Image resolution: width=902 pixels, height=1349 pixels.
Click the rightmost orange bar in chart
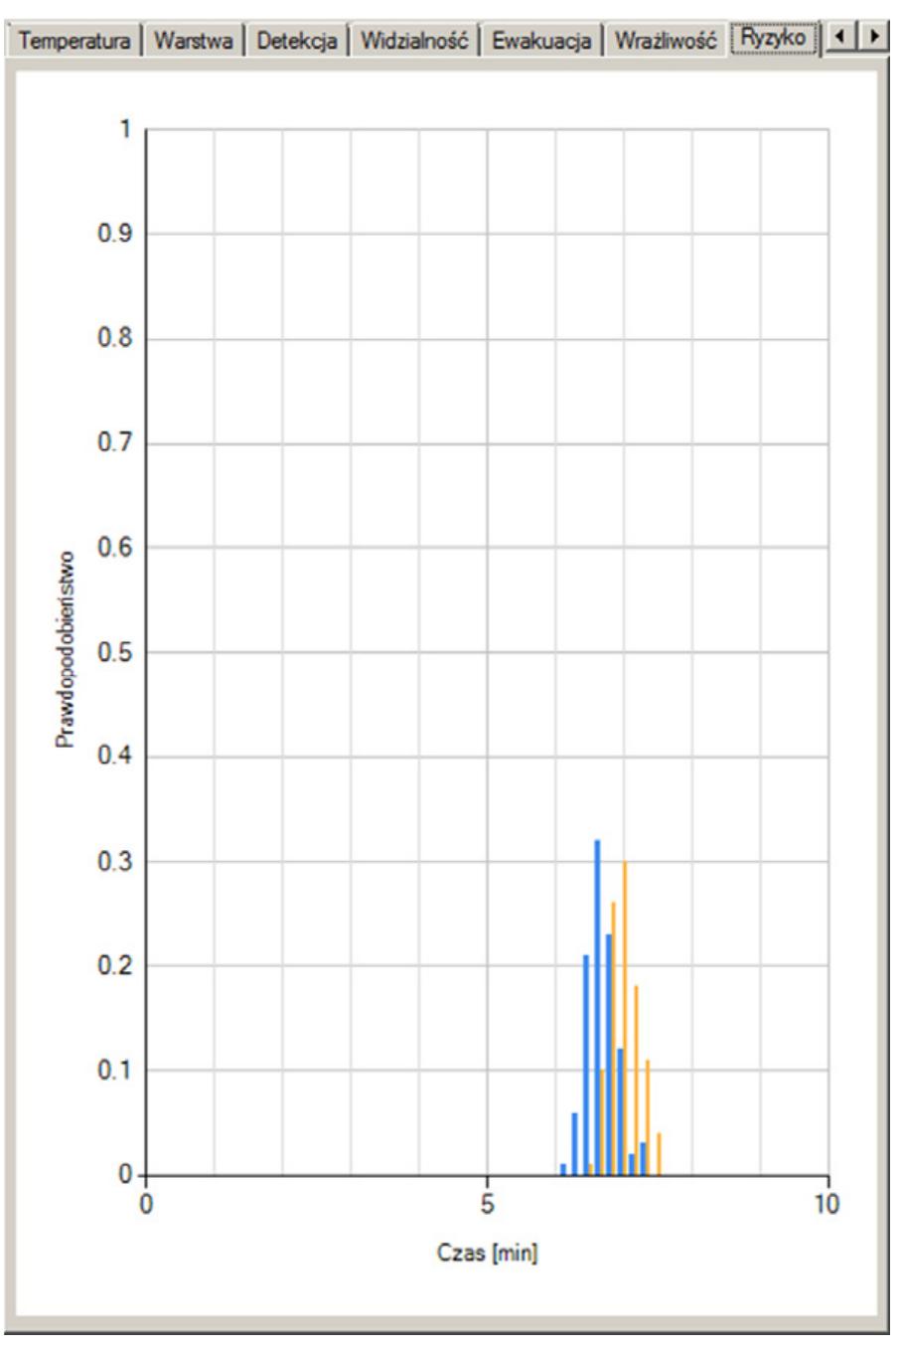(x=659, y=1154)
